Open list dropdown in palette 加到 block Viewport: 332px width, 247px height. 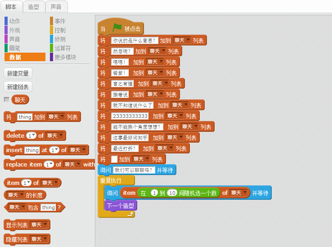pyautogui.click(x=56, y=117)
